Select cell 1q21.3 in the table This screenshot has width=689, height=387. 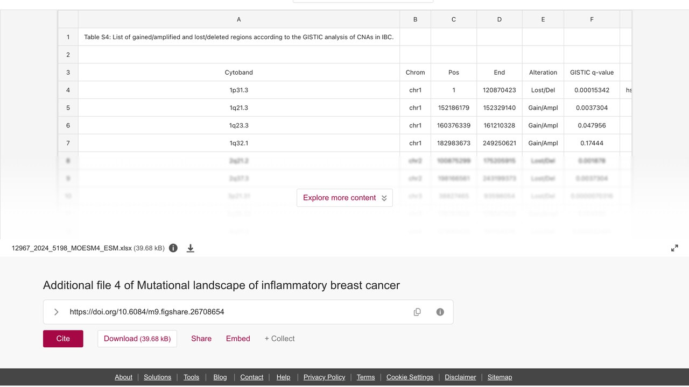(x=239, y=108)
